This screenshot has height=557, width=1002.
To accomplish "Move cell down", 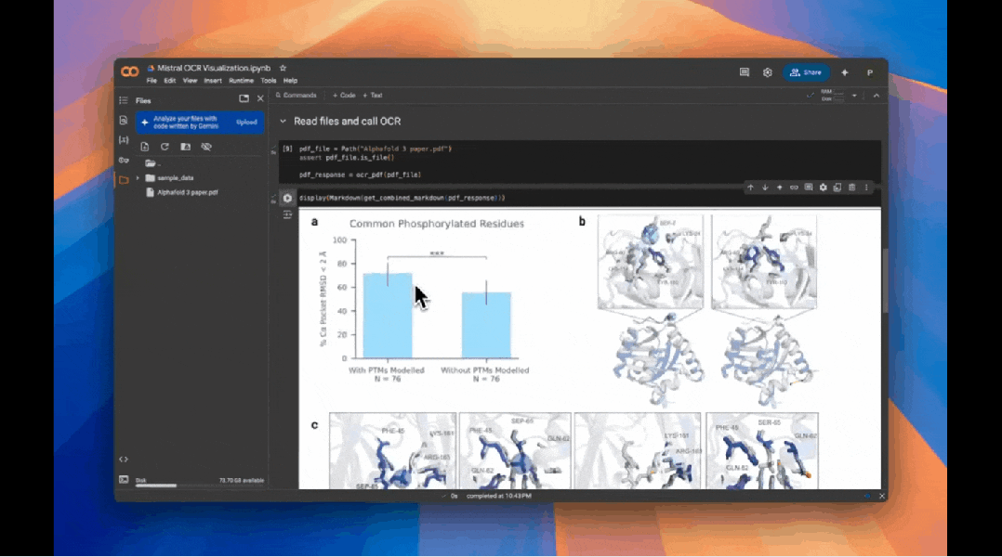I will 765,188.
